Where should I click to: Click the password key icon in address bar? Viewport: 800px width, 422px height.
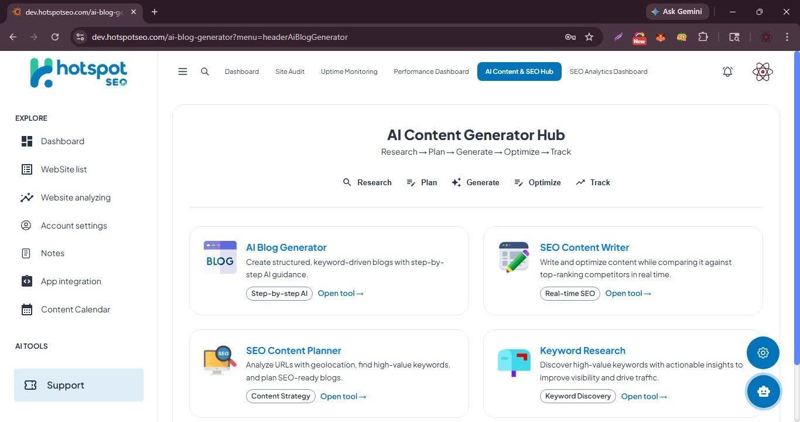pyautogui.click(x=570, y=37)
